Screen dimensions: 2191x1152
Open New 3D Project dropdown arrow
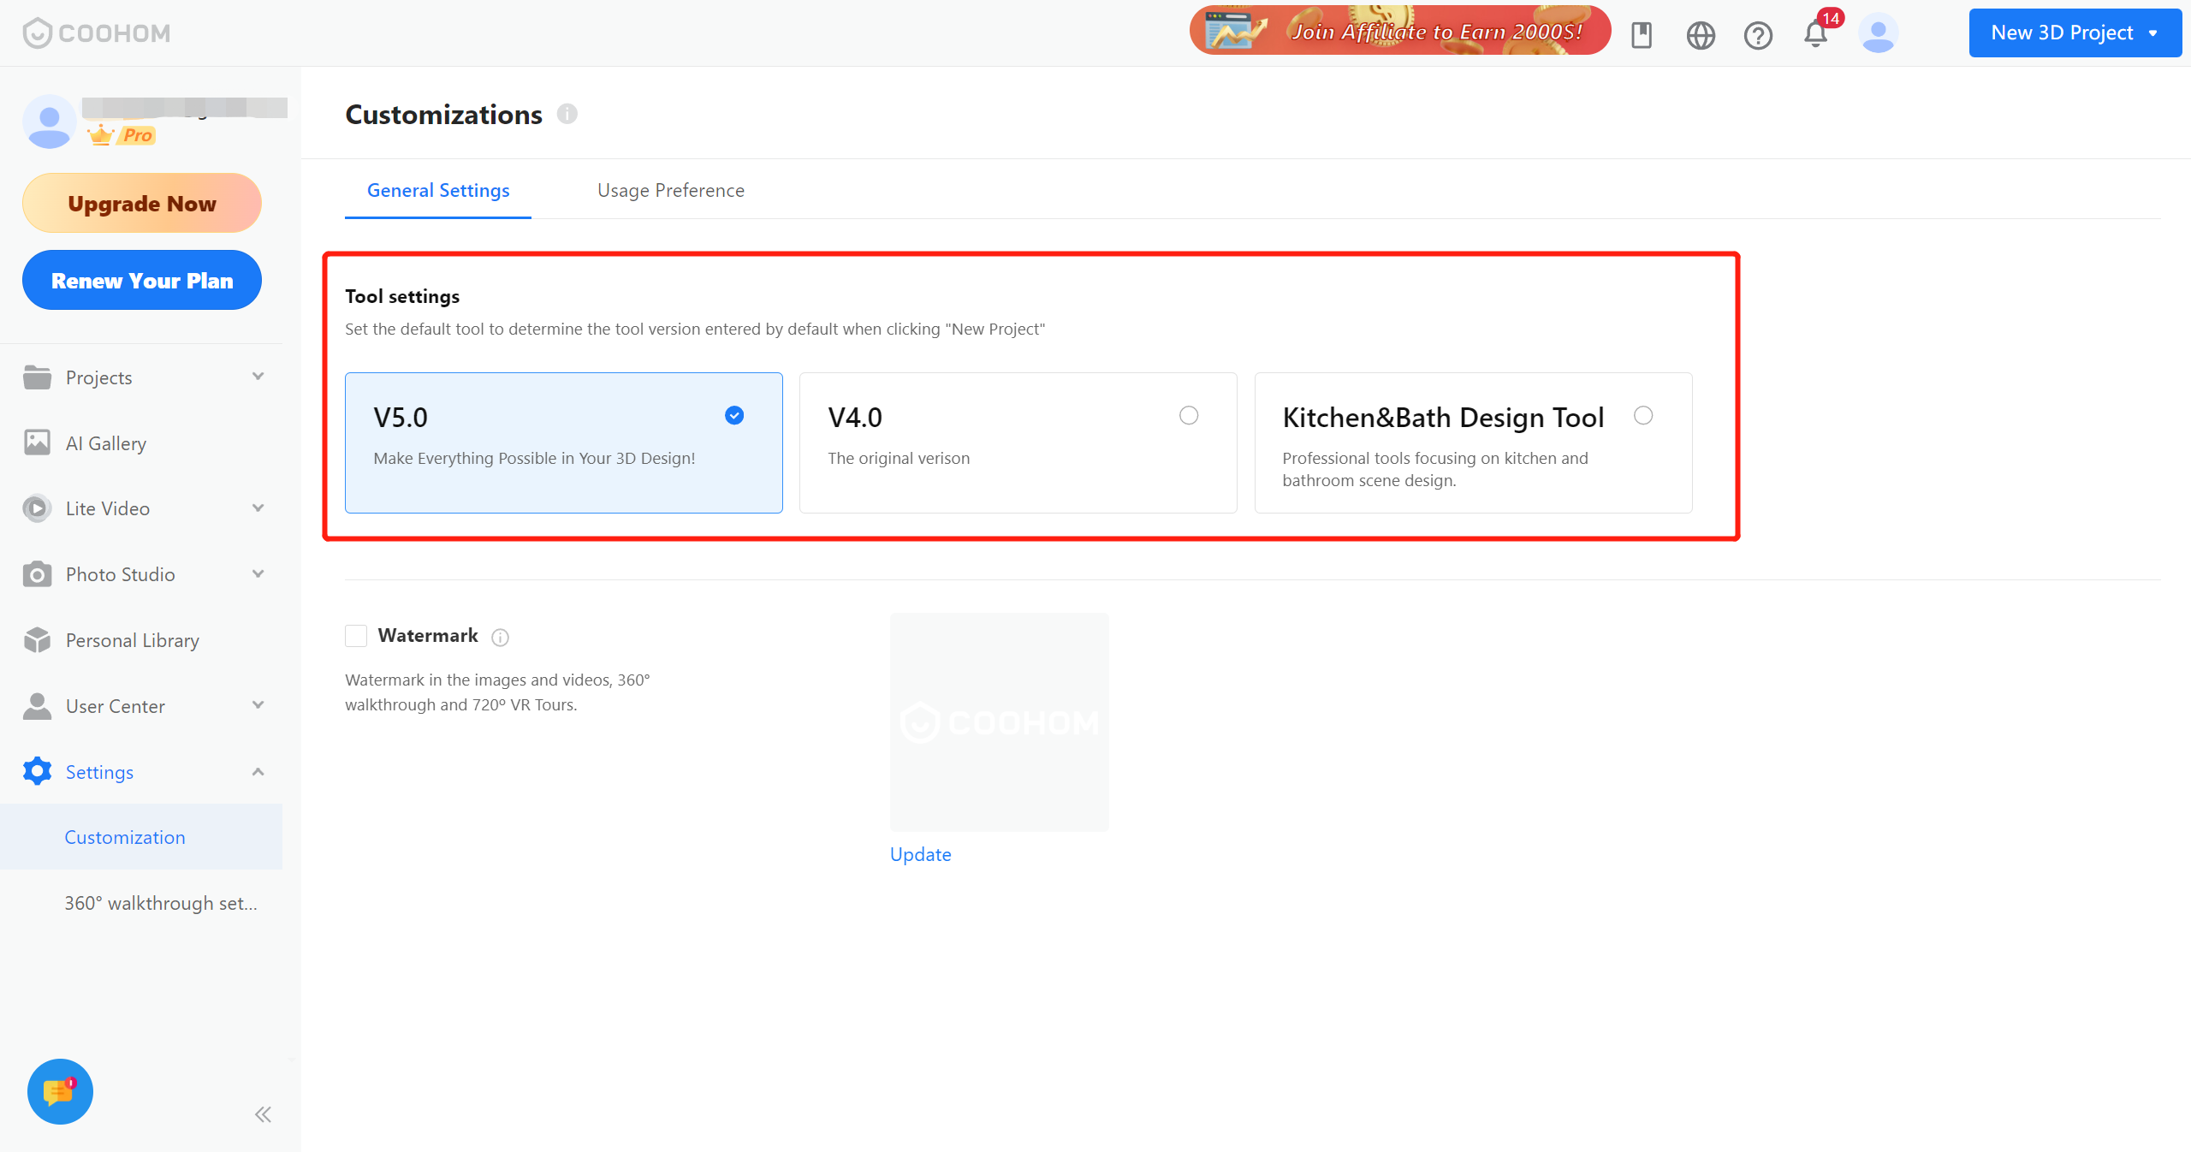click(x=2153, y=33)
